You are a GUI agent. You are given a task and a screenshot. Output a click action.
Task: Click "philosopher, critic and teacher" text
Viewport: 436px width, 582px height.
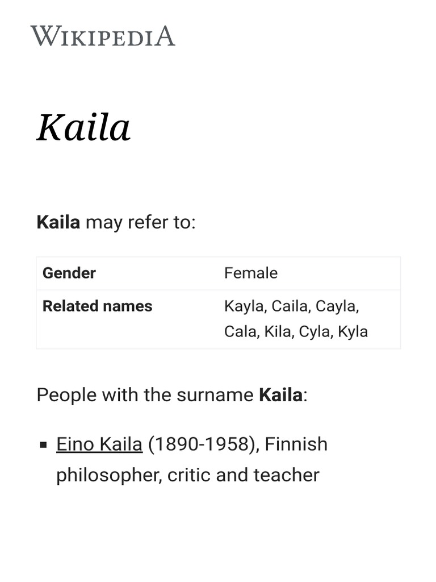187,475
